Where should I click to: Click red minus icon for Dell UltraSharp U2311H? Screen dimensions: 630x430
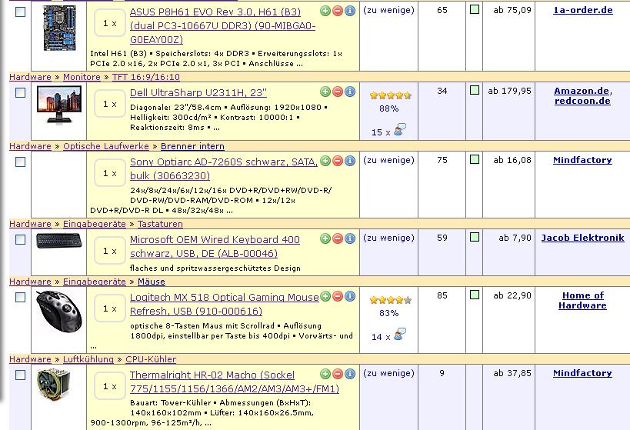point(338,92)
